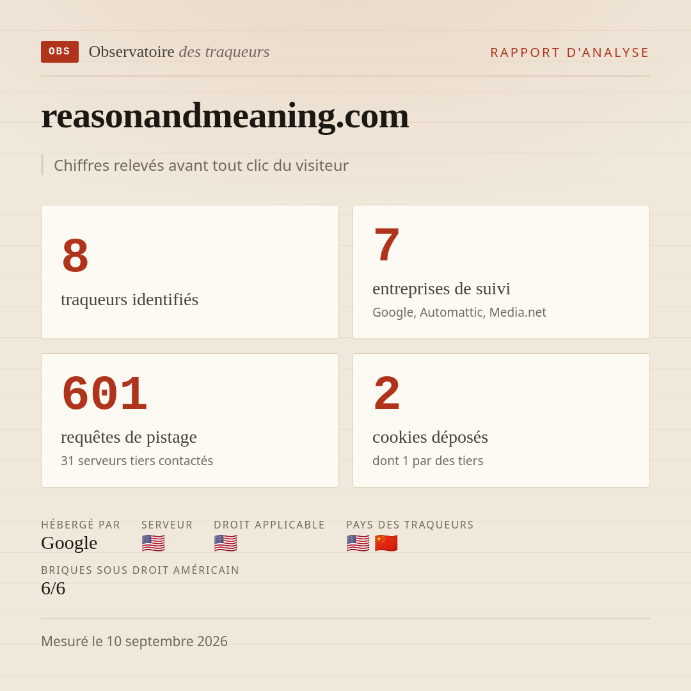Click 'BRIQUES SOUS DROIT AMÉRICAIN' label
The width and height of the screenshot is (691, 691).
[140, 570]
